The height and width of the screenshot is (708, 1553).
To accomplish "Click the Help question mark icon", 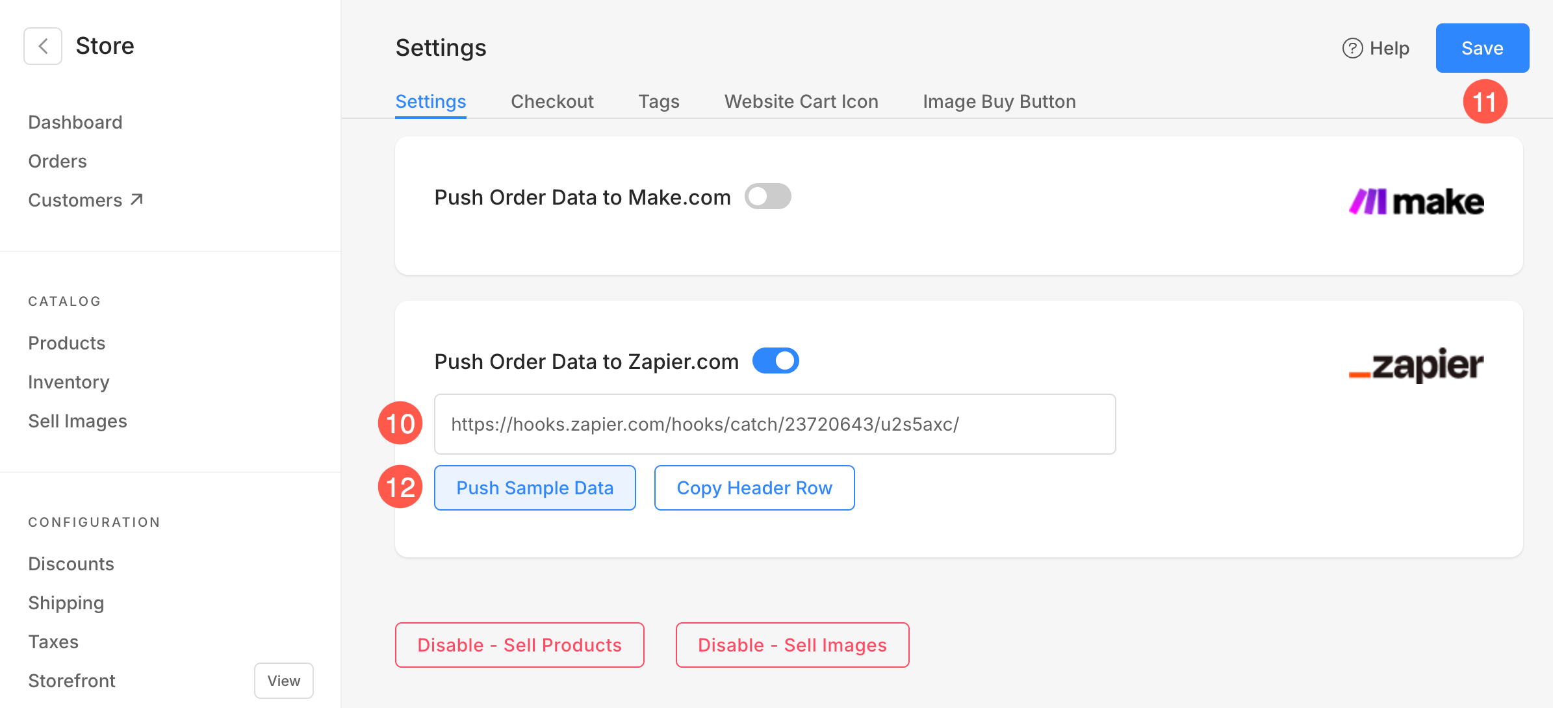I will click(x=1352, y=48).
